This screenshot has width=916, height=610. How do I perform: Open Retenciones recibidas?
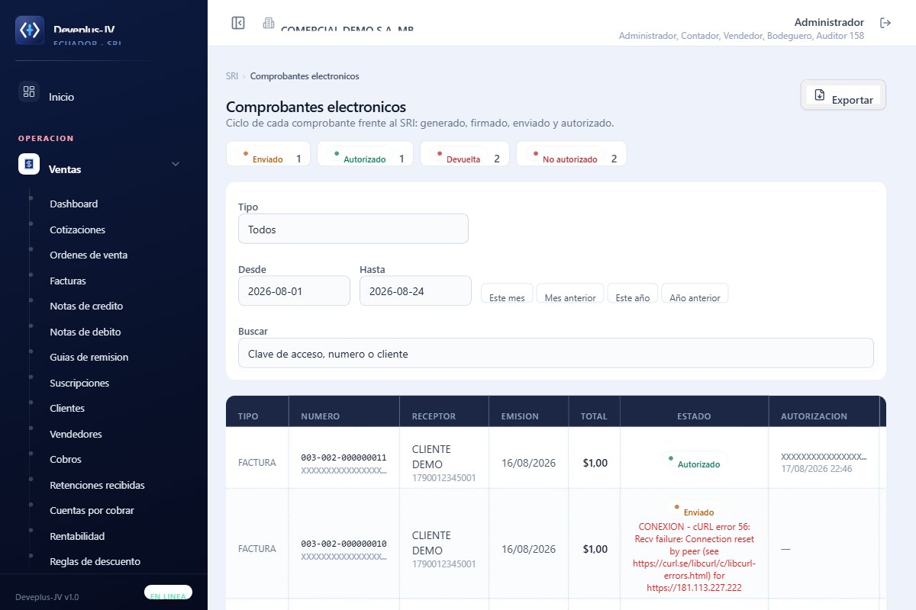(x=97, y=485)
